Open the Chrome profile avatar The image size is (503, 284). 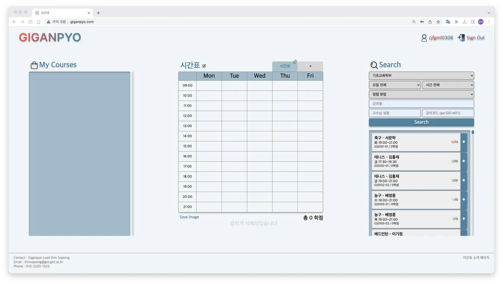481,22
